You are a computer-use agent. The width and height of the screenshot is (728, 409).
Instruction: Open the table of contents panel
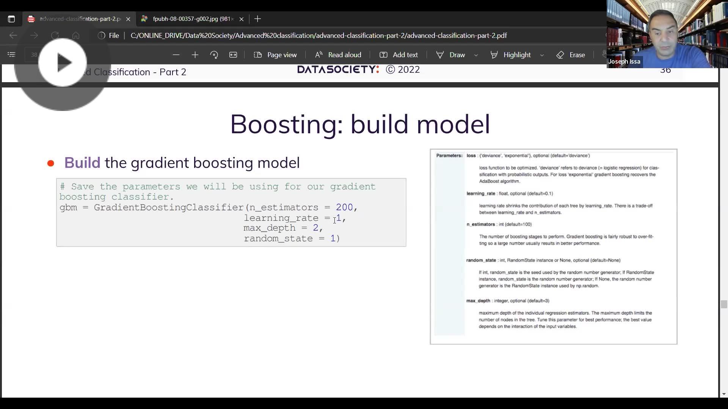point(11,55)
